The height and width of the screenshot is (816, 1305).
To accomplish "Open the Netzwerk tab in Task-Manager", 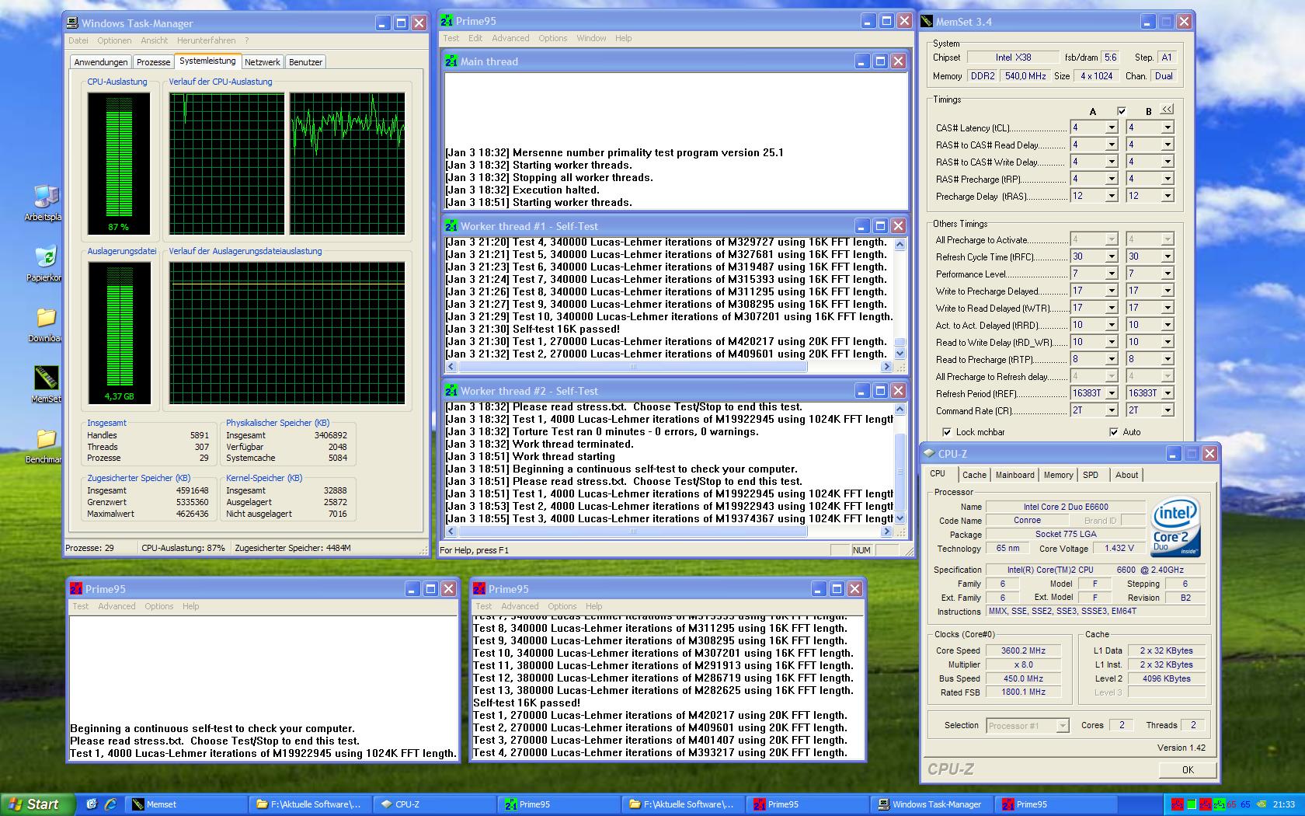I will click(x=263, y=62).
